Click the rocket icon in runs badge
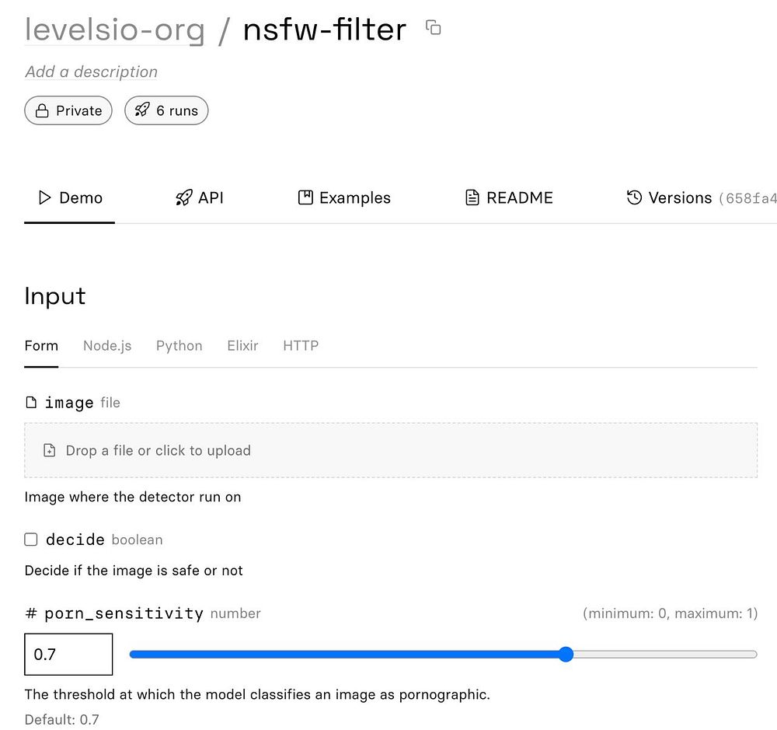Image resolution: width=777 pixels, height=730 pixels. pos(141,110)
